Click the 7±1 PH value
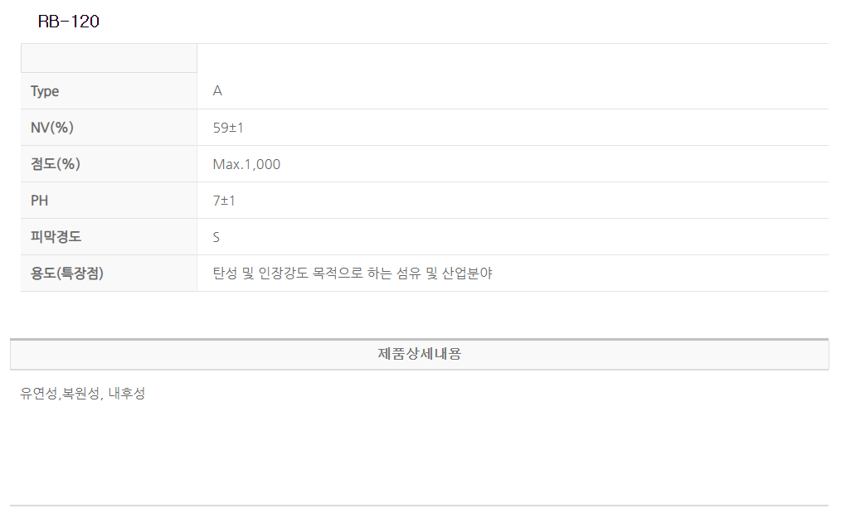 [224, 201]
